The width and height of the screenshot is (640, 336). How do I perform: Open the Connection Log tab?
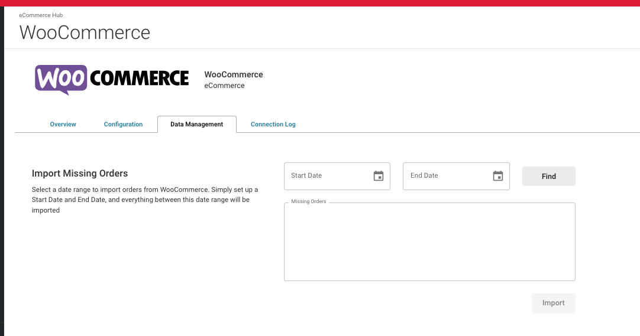(x=273, y=124)
